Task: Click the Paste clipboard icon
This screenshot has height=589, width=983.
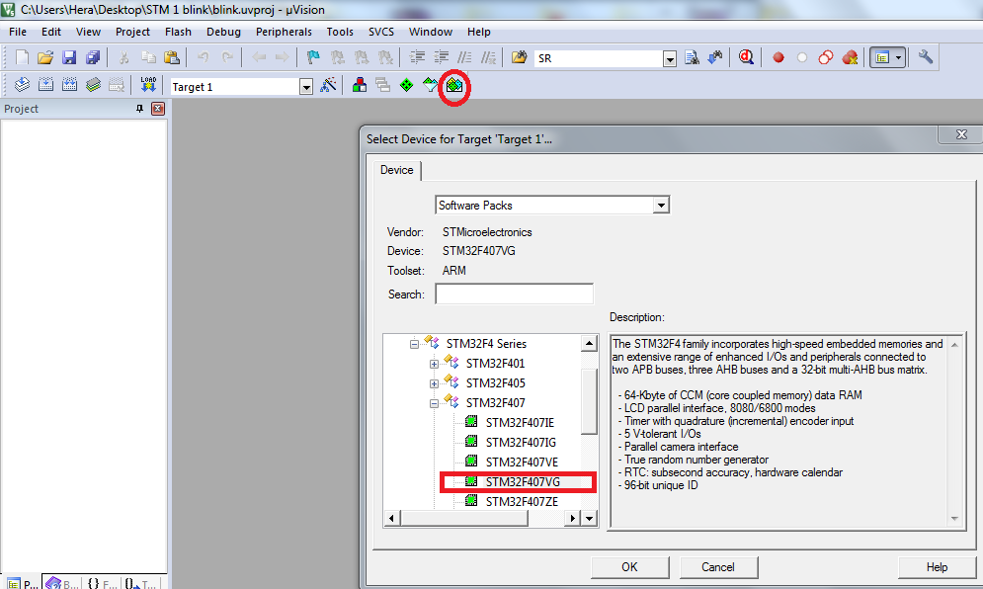Action: (x=172, y=57)
